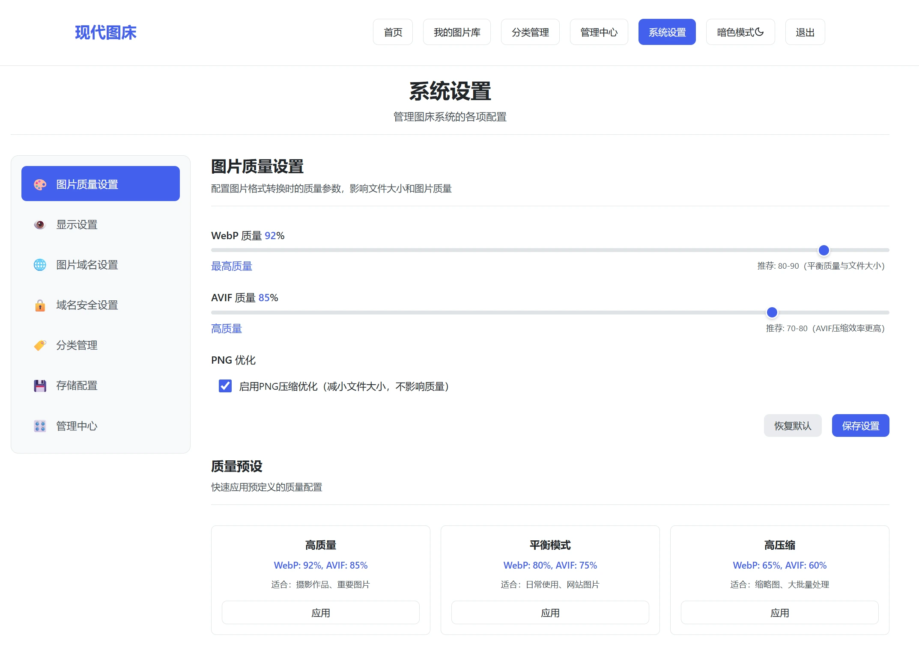Click the AVIF 质量 slider handle
The image size is (919, 670).
(x=772, y=313)
